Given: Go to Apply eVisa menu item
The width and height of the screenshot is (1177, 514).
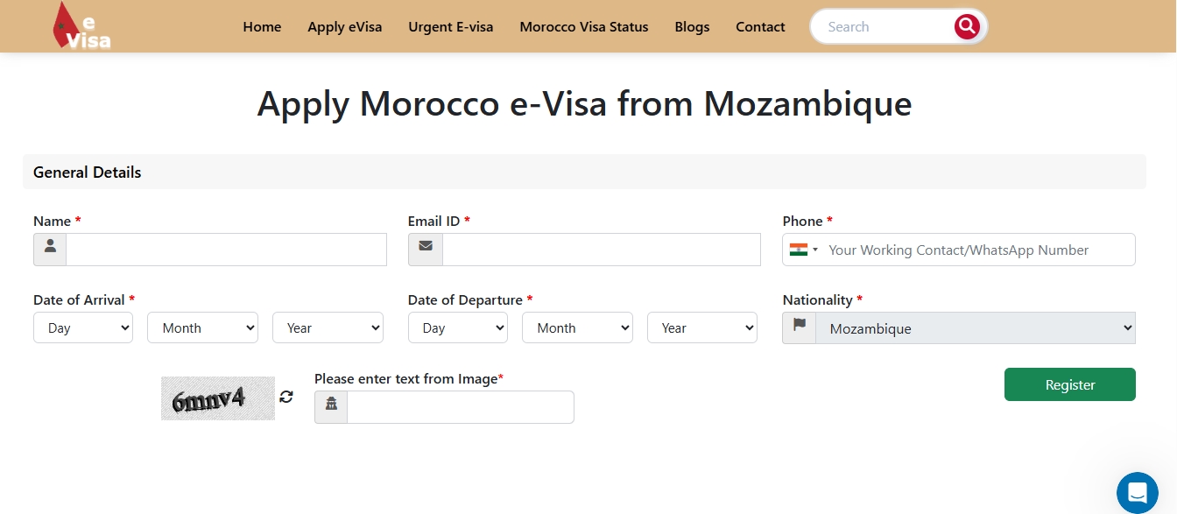Looking at the screenshot, I should (344, 27).
